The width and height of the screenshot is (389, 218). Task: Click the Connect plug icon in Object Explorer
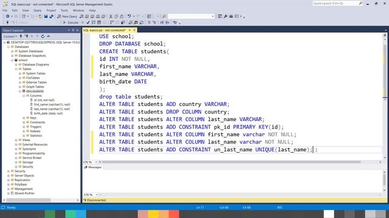(21, 36)
